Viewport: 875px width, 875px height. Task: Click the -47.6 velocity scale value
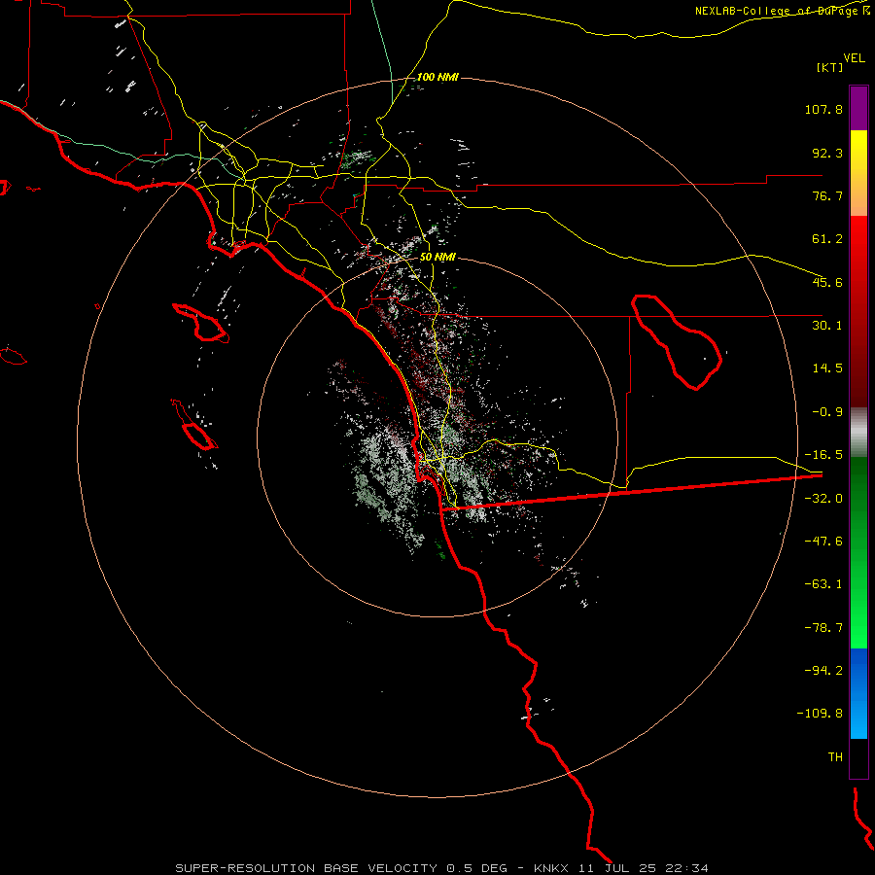point(823,542)
